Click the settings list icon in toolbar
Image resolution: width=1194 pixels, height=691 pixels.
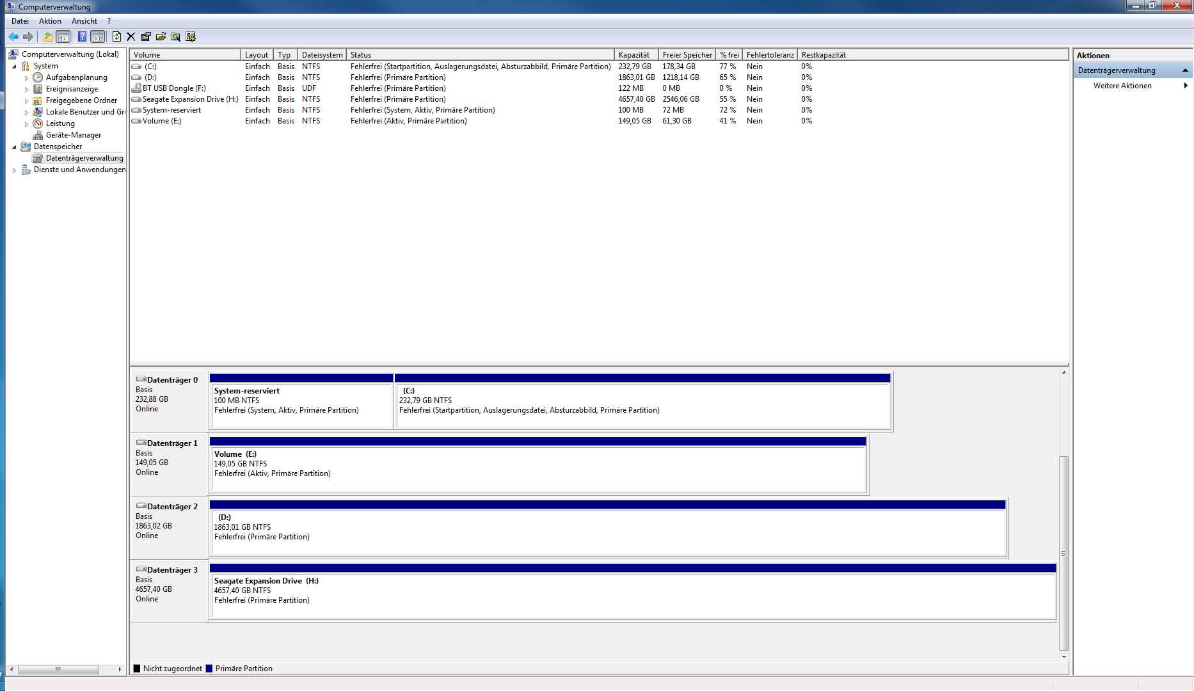[x=191, y=36]
